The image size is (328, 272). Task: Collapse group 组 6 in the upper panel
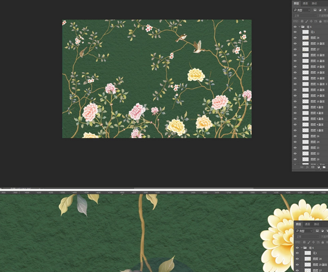299,26
